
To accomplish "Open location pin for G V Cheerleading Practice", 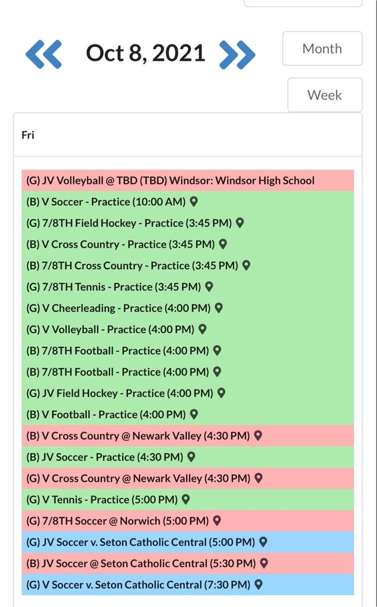I will (x=219, y=308).
